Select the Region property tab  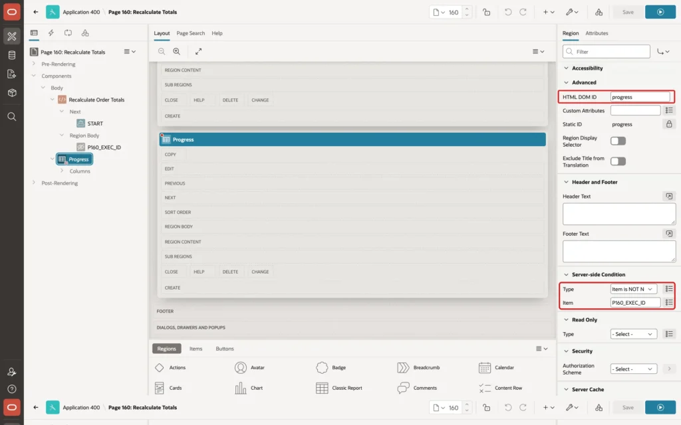[x=570, y=33]
